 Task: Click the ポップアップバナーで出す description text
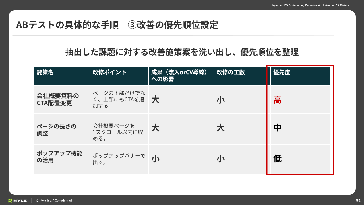(x=119, y=159)
